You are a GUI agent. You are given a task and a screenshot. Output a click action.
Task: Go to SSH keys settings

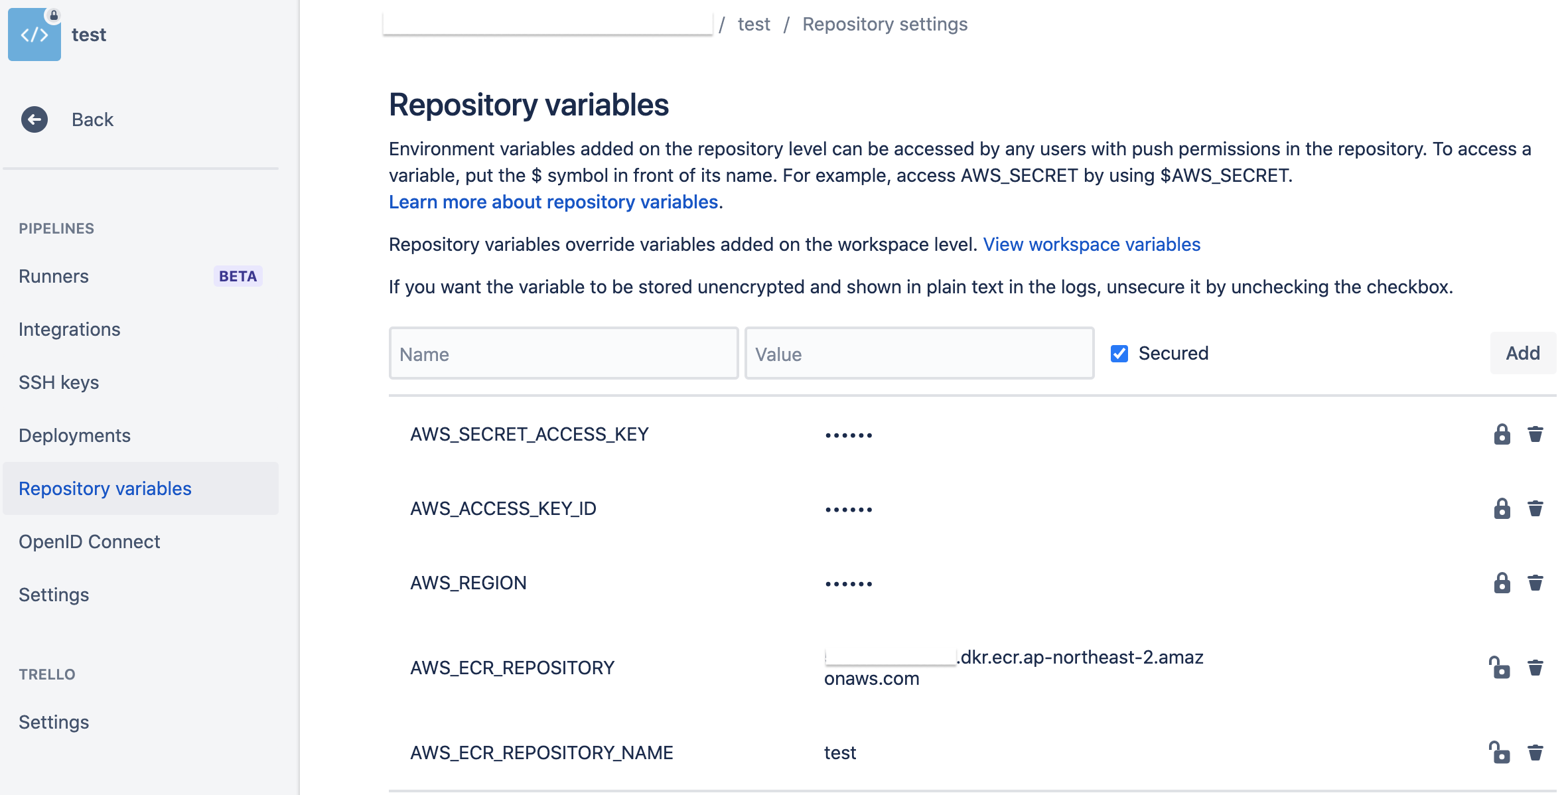(59, 382)
